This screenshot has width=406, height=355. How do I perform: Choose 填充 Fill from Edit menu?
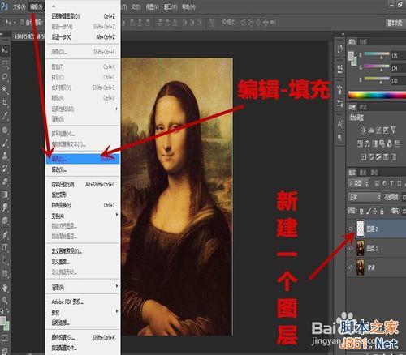tap(83, 159)
